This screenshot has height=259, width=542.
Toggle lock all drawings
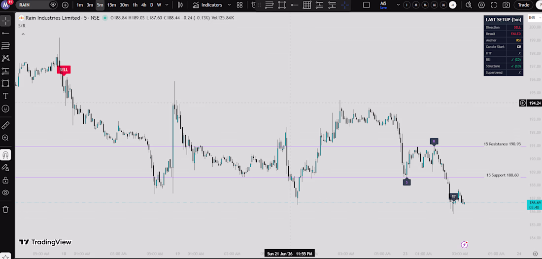click(5, 180)
